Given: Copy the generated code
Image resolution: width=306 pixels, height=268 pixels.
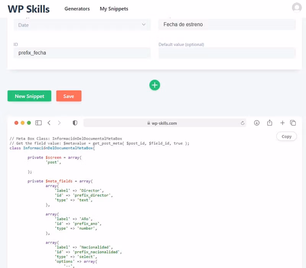Looking at the screenshot, I should coord(286,137).
